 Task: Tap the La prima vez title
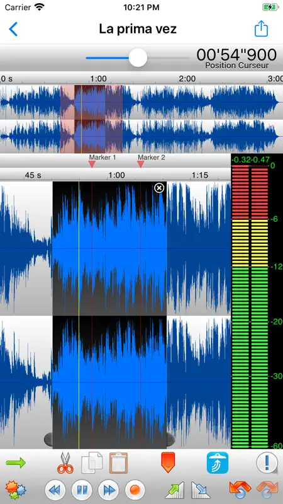tap(138, 29)
